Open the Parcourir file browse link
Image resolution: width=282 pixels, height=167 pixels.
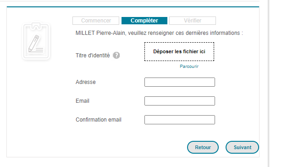pos(189,67)
